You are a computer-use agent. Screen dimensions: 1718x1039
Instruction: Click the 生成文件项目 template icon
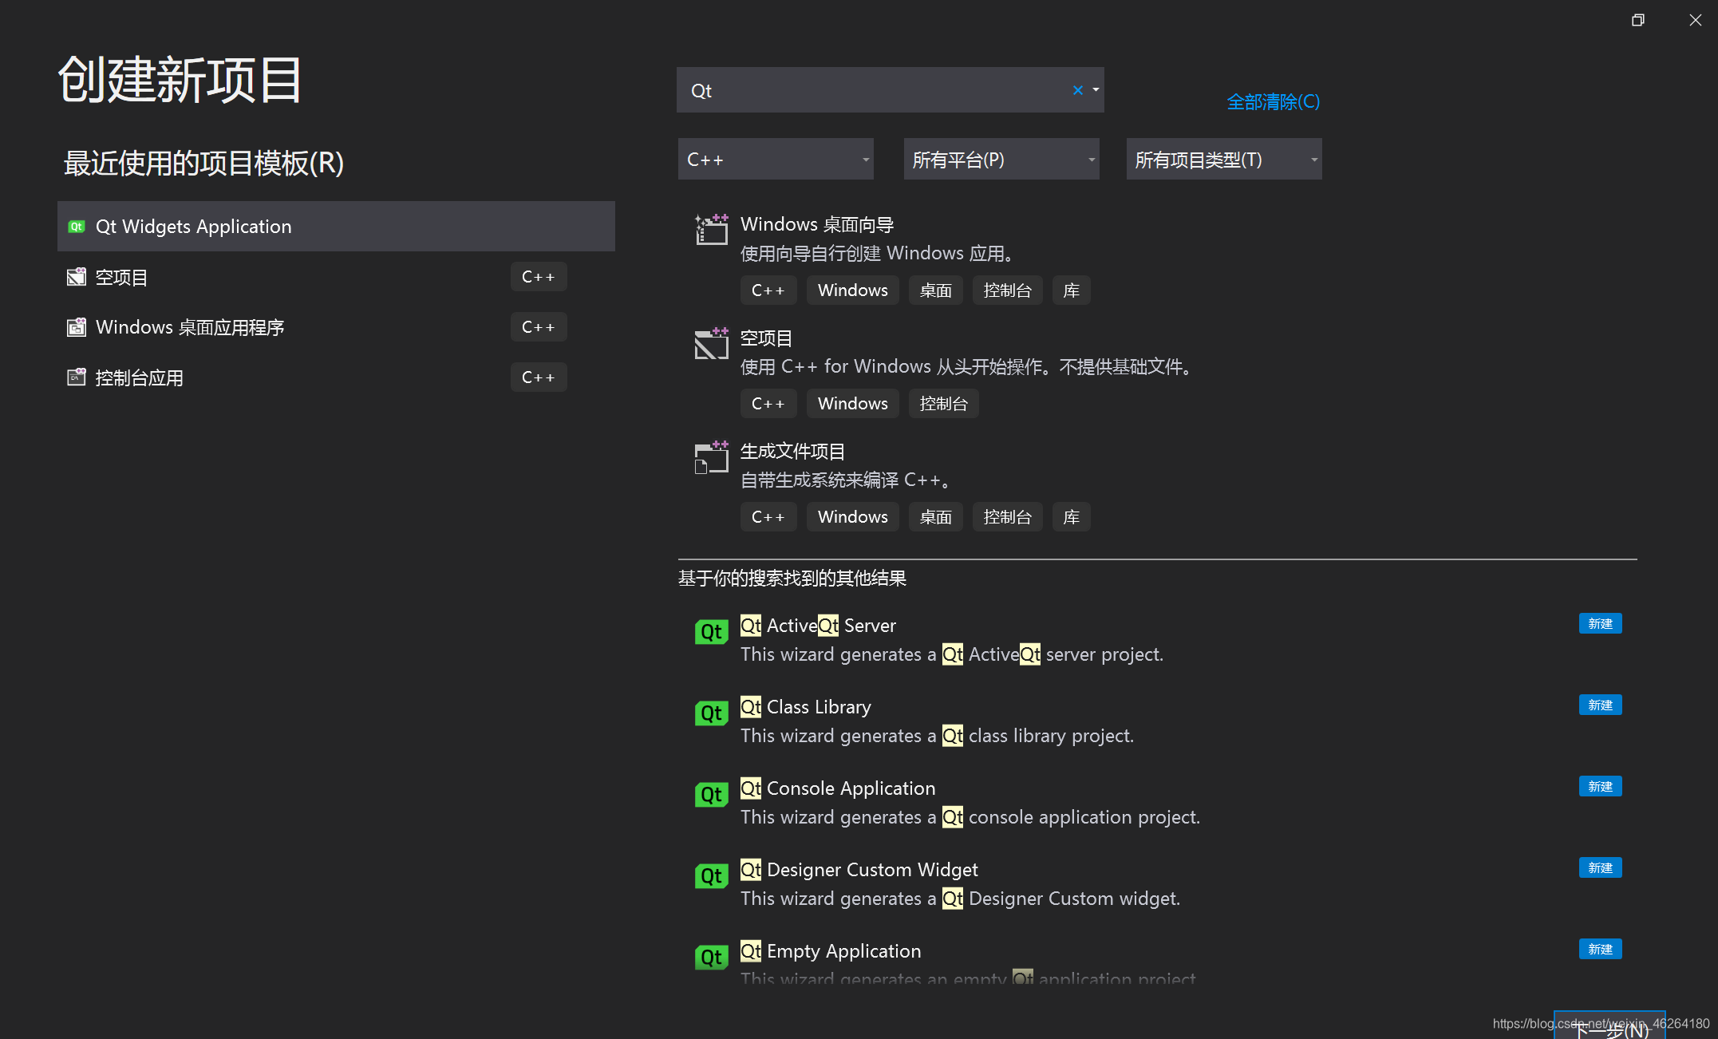(711, 456)
